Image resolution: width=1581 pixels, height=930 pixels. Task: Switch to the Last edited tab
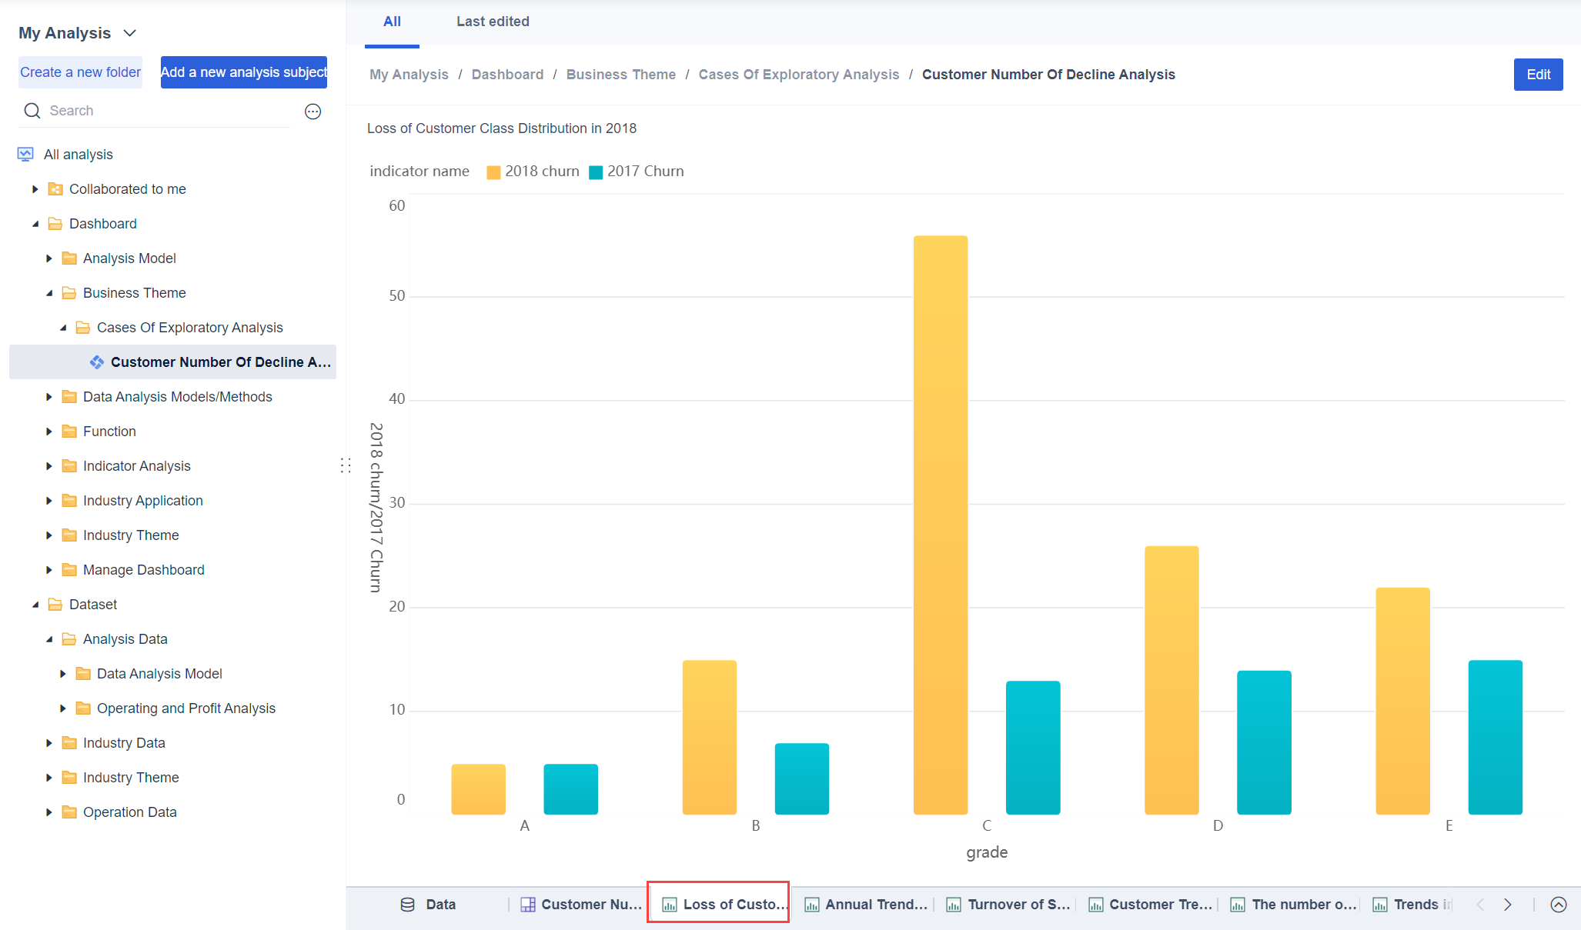[493, 22]
